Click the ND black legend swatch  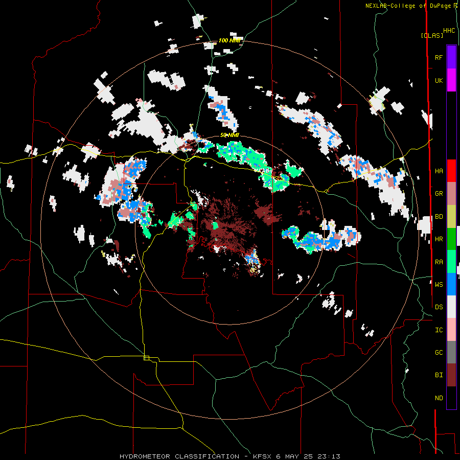[x=451, y=398]
